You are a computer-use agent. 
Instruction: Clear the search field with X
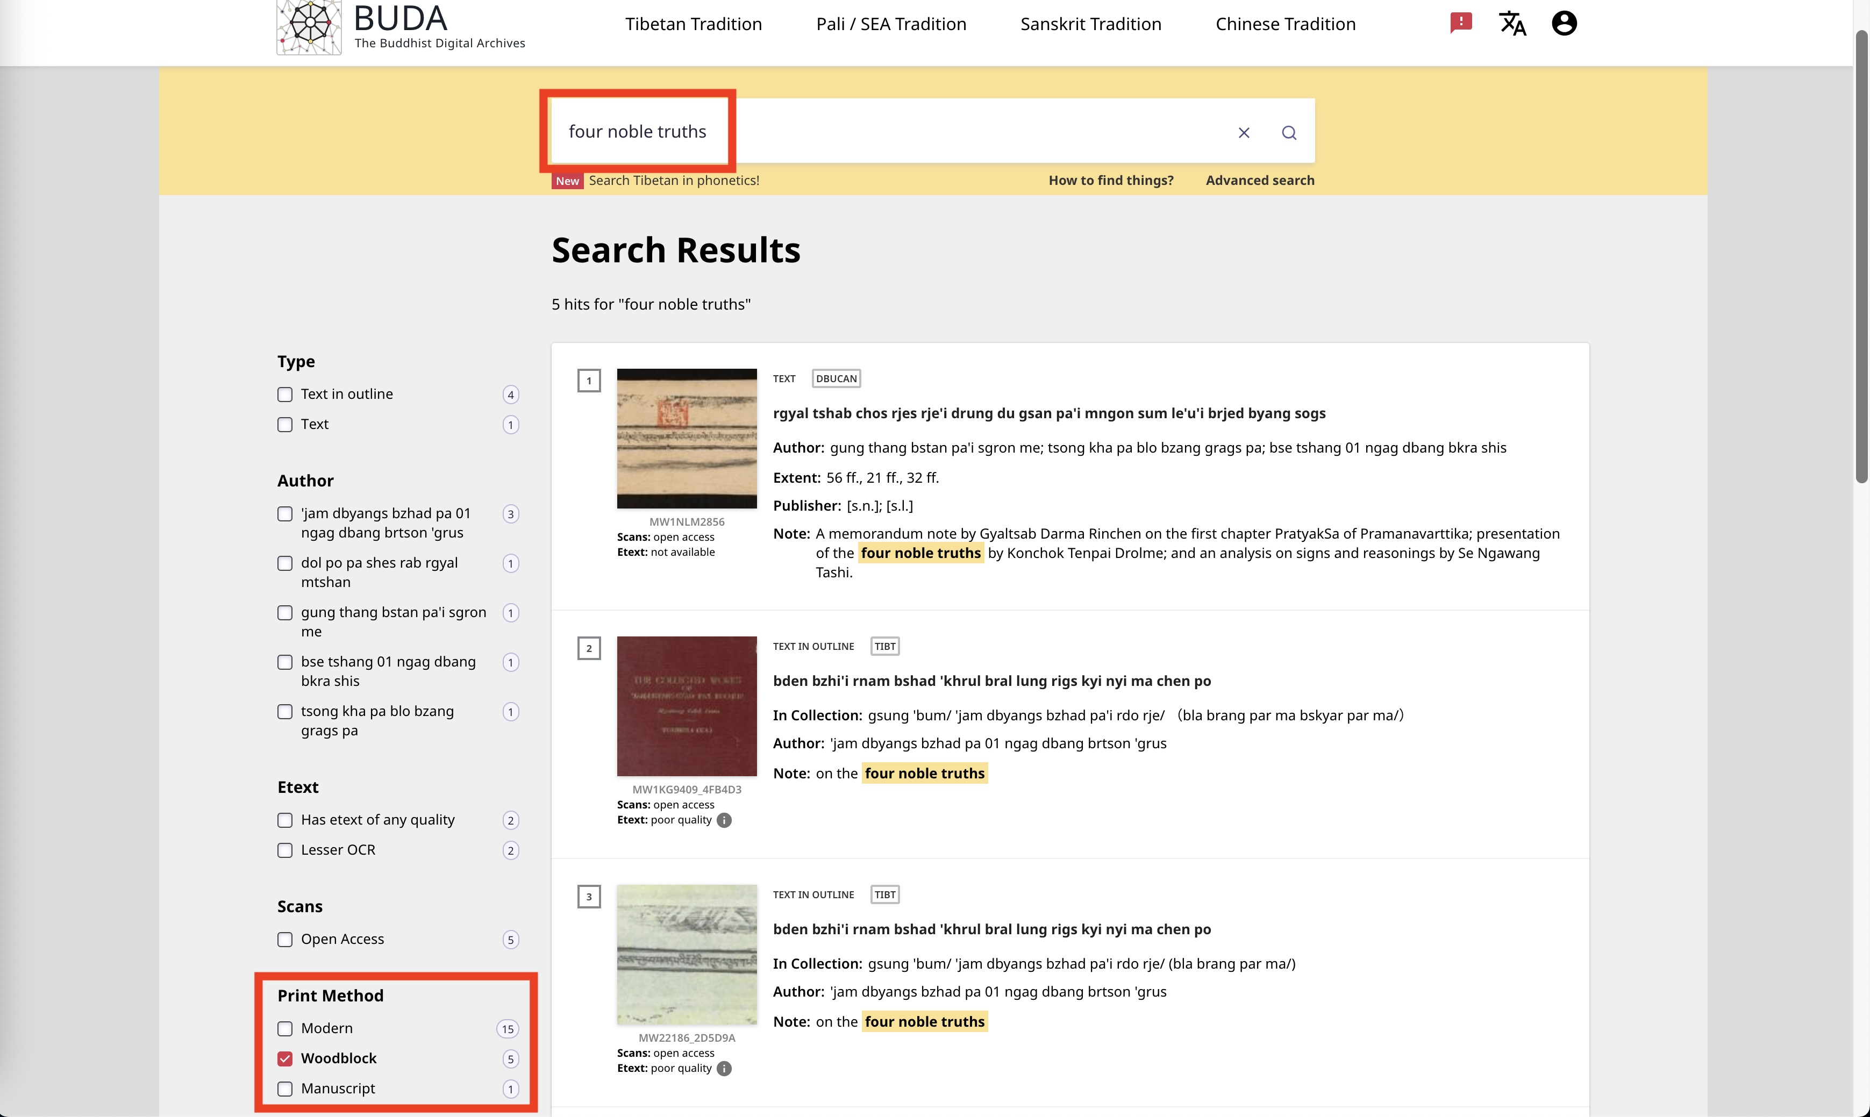(x=1244, y=132)
